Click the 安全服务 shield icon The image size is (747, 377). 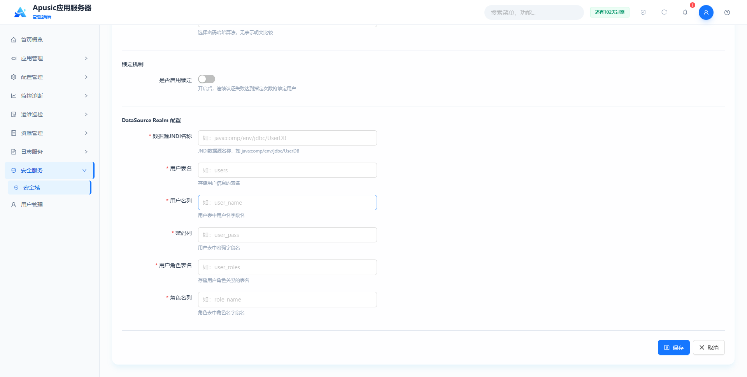[x=14, y=170]
